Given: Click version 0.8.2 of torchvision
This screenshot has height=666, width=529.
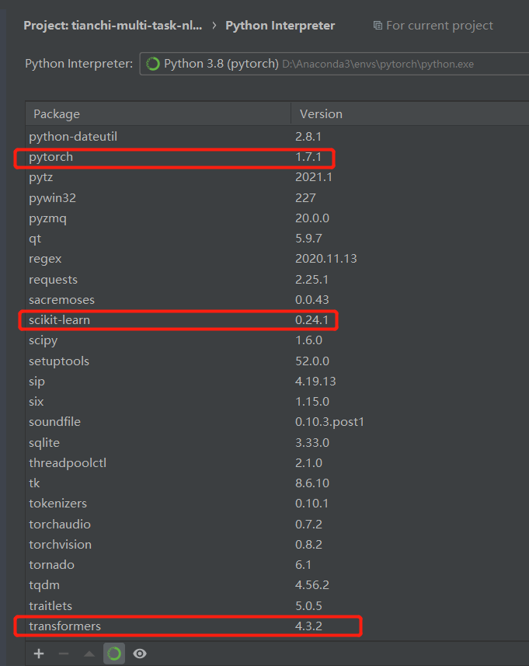Looking at the screenshot, I should [x=308, y=545].
